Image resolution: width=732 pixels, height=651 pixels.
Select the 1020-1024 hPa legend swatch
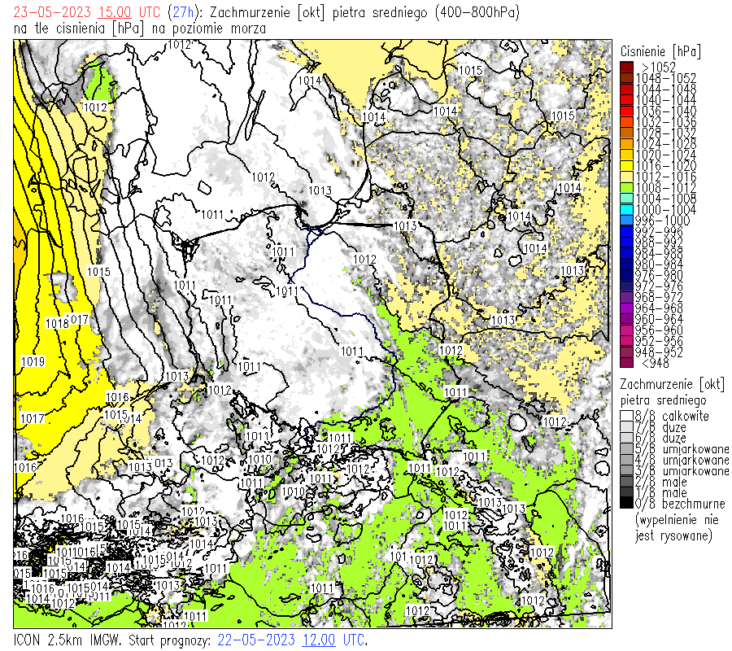point(626,155)
